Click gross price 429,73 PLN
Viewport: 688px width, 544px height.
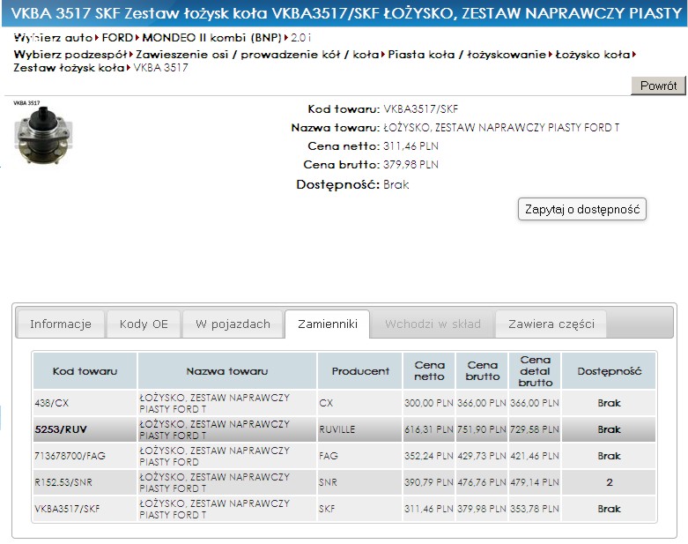coord(482,456)
